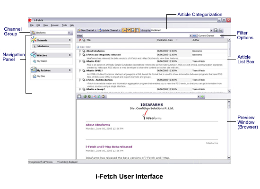
Task: Click the preview window scroll-down arrow
Action: pyautogui.click(x=229, y=157)
